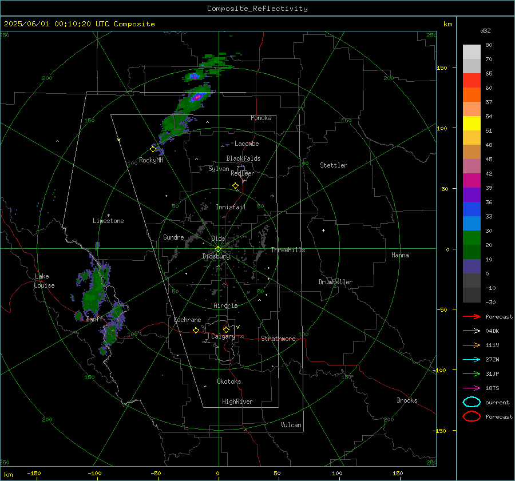The width and height of the screenshot is (515, 481).
Task: Click the Cochrane label
Action: pyautogui.click(x=187, y=320)
